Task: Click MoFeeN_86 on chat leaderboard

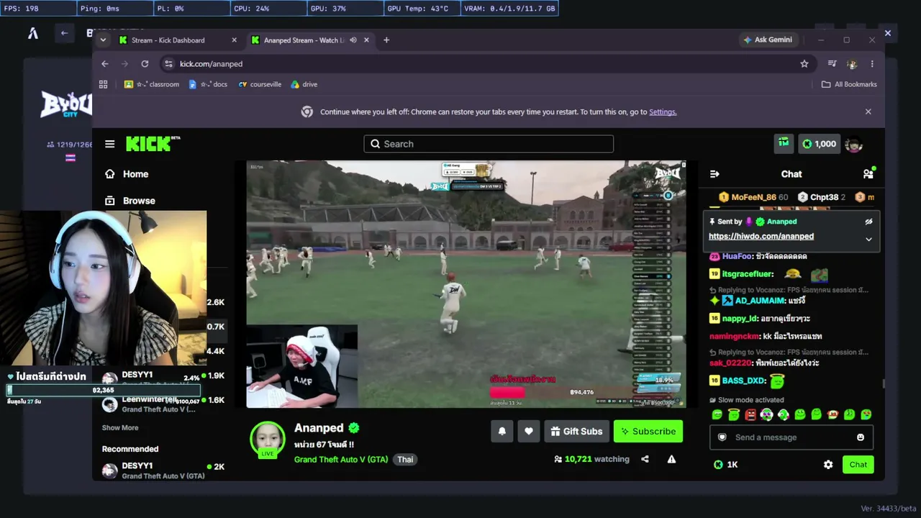Action: click(x=753, y=197)
